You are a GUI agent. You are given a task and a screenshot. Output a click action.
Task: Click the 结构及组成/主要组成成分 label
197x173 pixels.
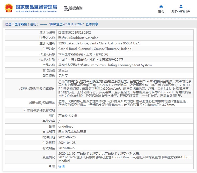[x=37, y=89]
